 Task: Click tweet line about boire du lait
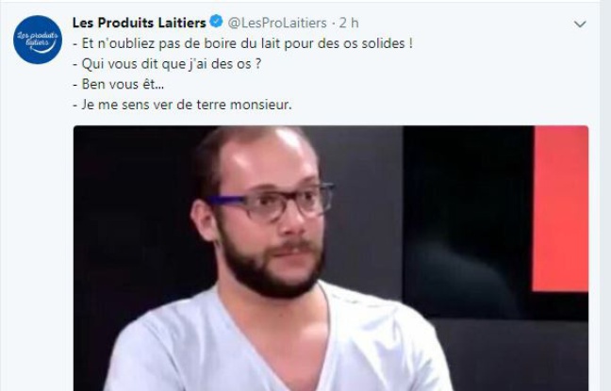pos(242,43)
